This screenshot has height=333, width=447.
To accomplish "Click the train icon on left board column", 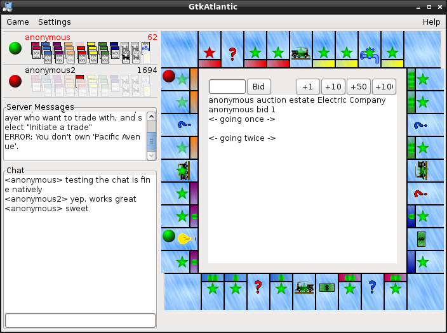I will (x=183, y=171).
